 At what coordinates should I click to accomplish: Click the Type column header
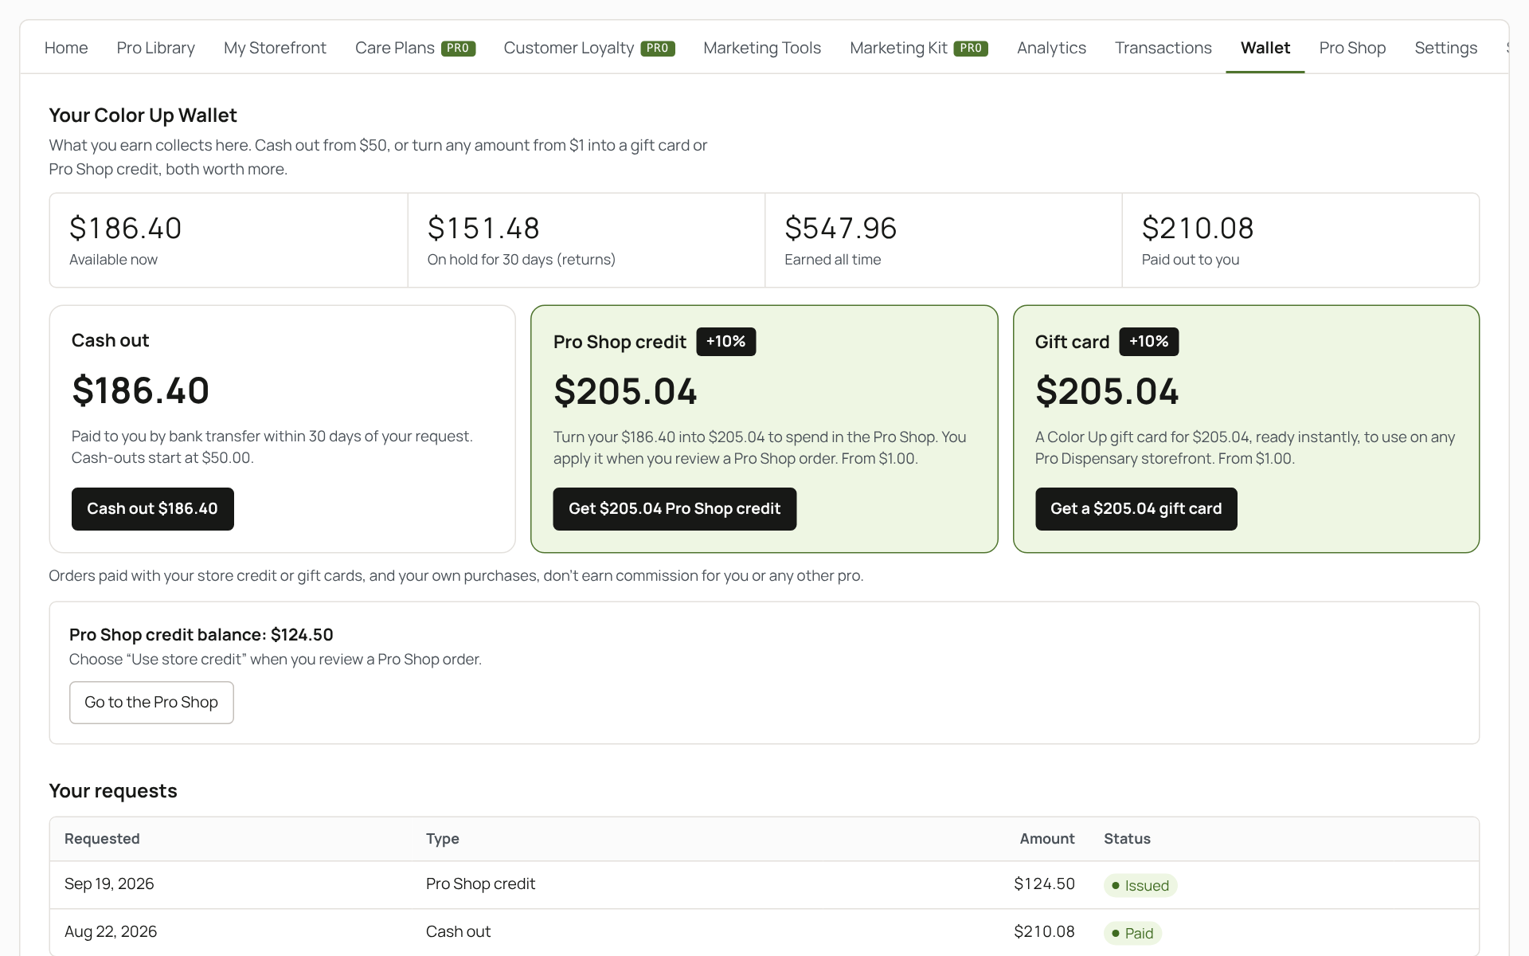(443, 839)
